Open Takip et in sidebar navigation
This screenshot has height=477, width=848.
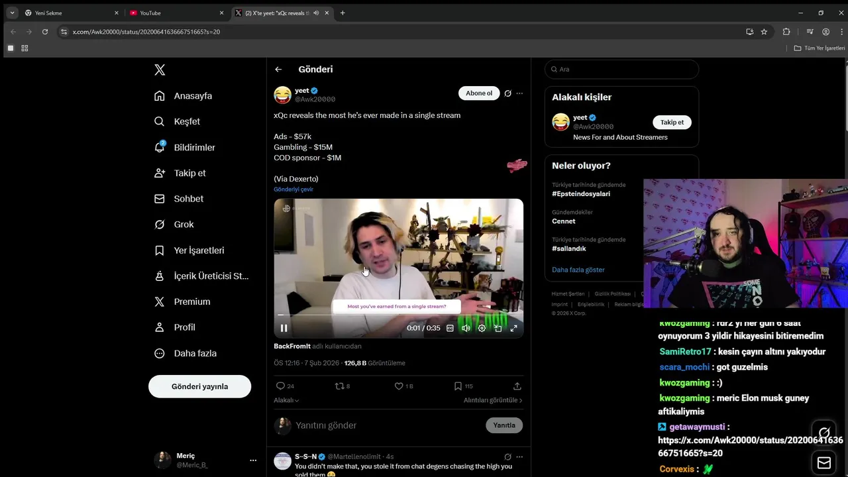[x=180, y=173]
